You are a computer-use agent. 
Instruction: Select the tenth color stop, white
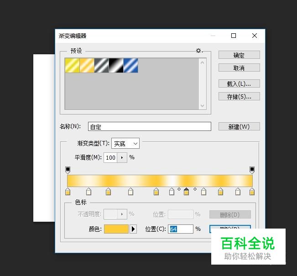click(238, 192)
